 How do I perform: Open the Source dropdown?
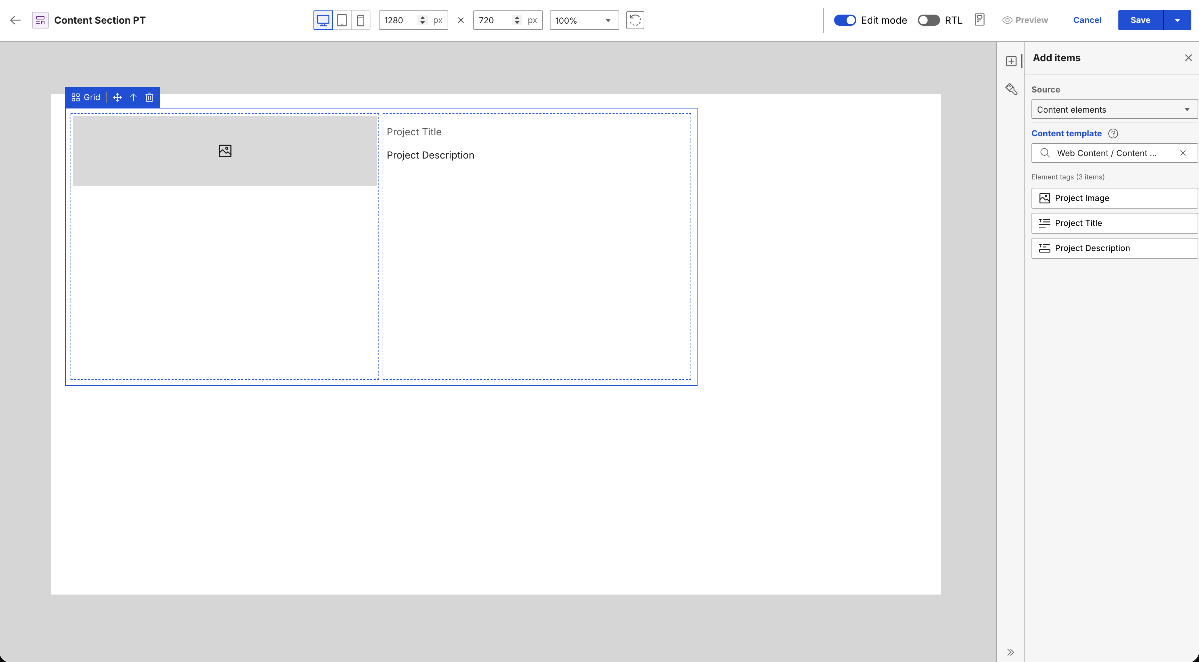(x=1114, y=110)
